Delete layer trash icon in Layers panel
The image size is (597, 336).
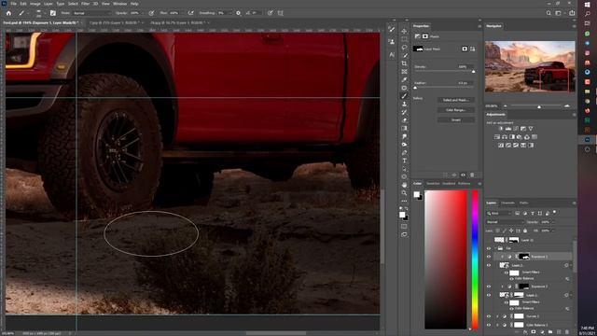(567, 332)
